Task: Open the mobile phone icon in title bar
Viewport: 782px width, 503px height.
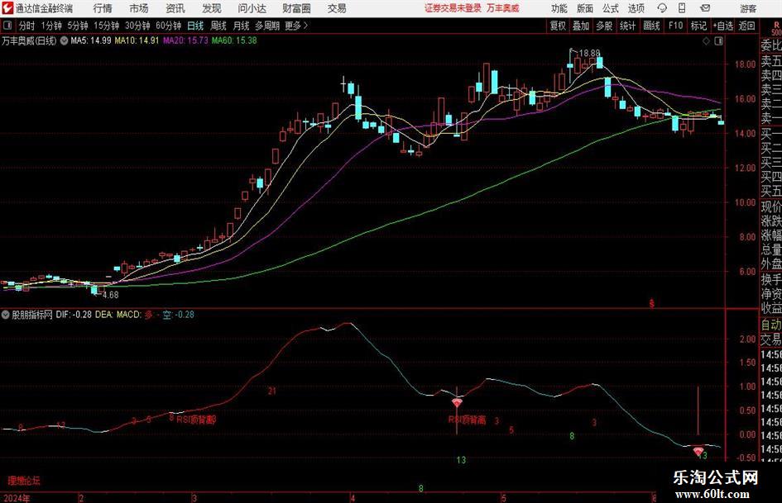Action: tap(682, 8)
